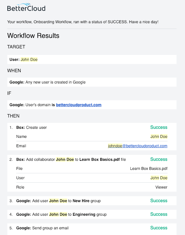This screenshot has width=185, height=235.
Task: Open the bettercloudproduct.com domain link
Action: coord(79,105)
